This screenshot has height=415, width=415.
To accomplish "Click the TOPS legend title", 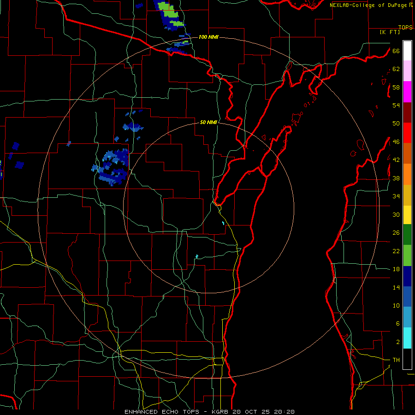I will tap(405, 27).
